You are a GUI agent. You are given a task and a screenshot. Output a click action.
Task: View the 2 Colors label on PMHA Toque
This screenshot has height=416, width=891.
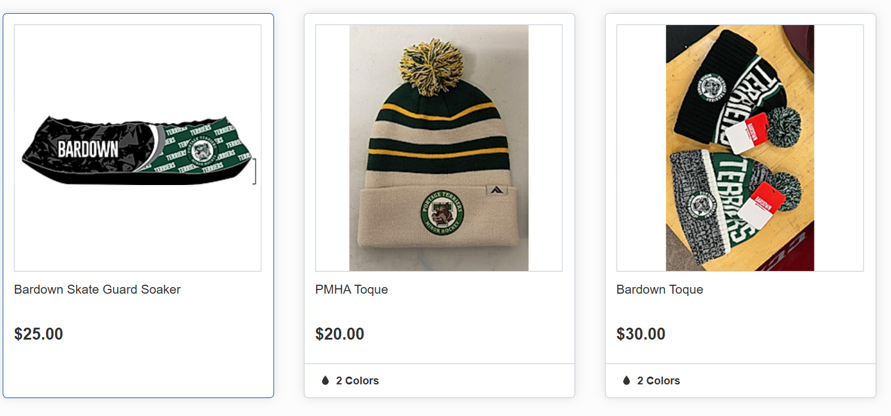(x=357, y=381)
